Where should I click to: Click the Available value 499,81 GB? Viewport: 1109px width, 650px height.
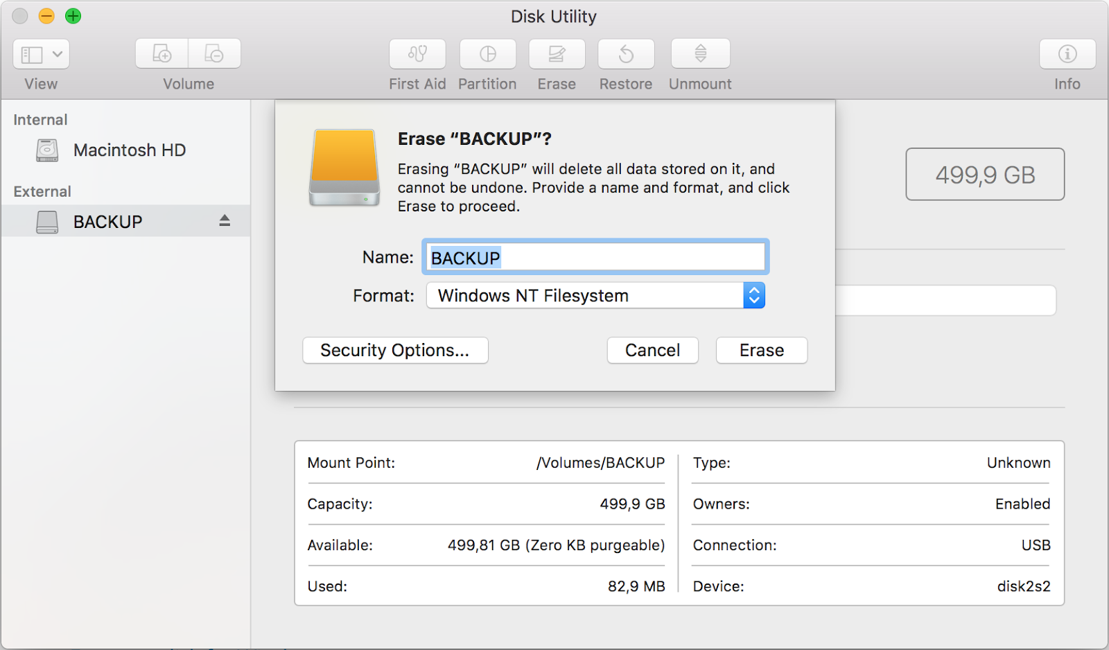coord(556,545)
